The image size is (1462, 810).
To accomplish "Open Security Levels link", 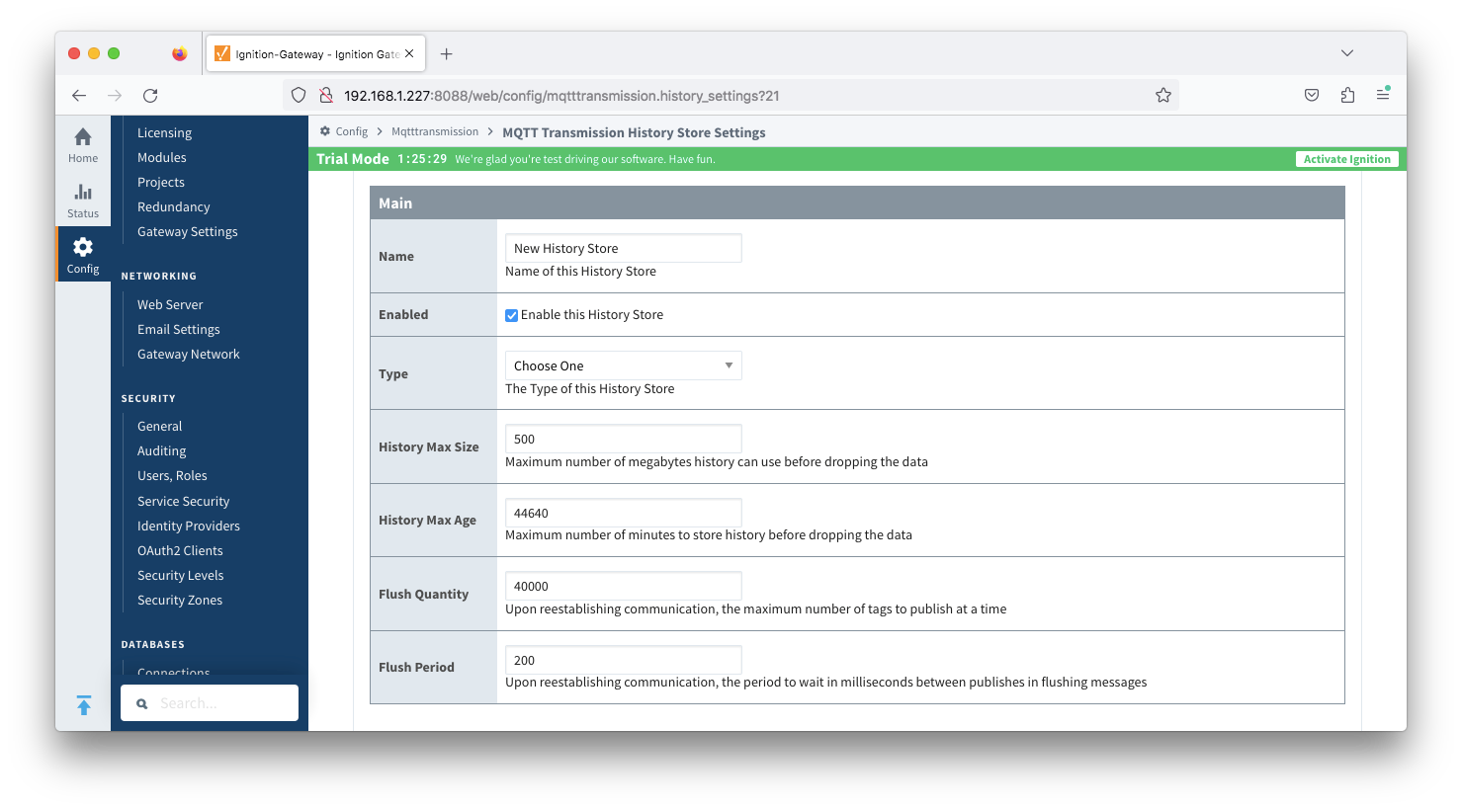I will point(181,575).
